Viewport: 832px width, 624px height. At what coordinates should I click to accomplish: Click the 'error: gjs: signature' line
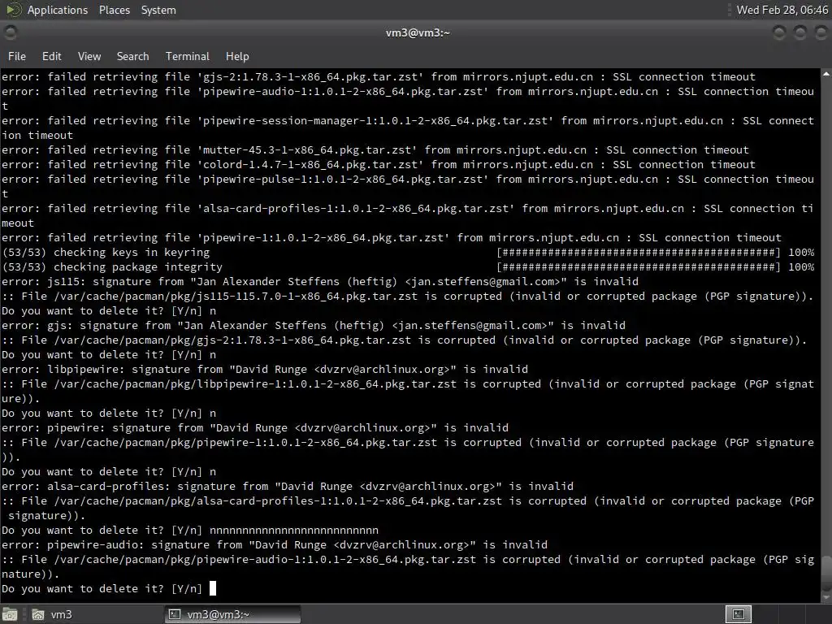(x=314, y=325)
